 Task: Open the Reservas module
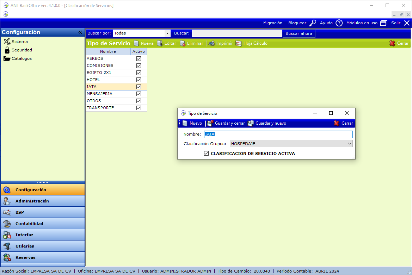[x=25, y=257]
